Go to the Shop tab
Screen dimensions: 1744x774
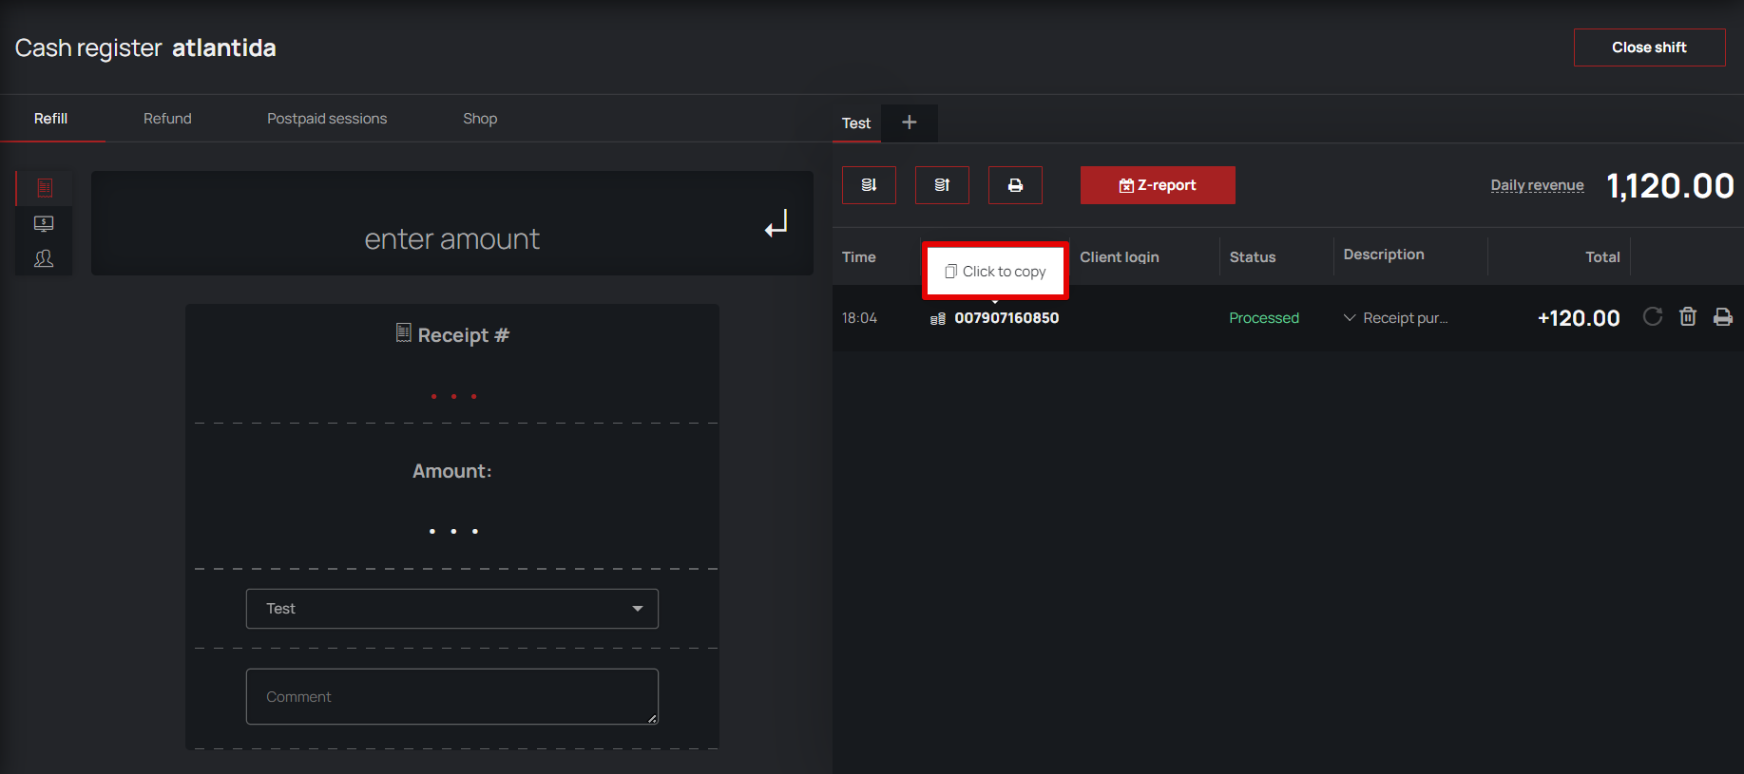coord(480,119)
